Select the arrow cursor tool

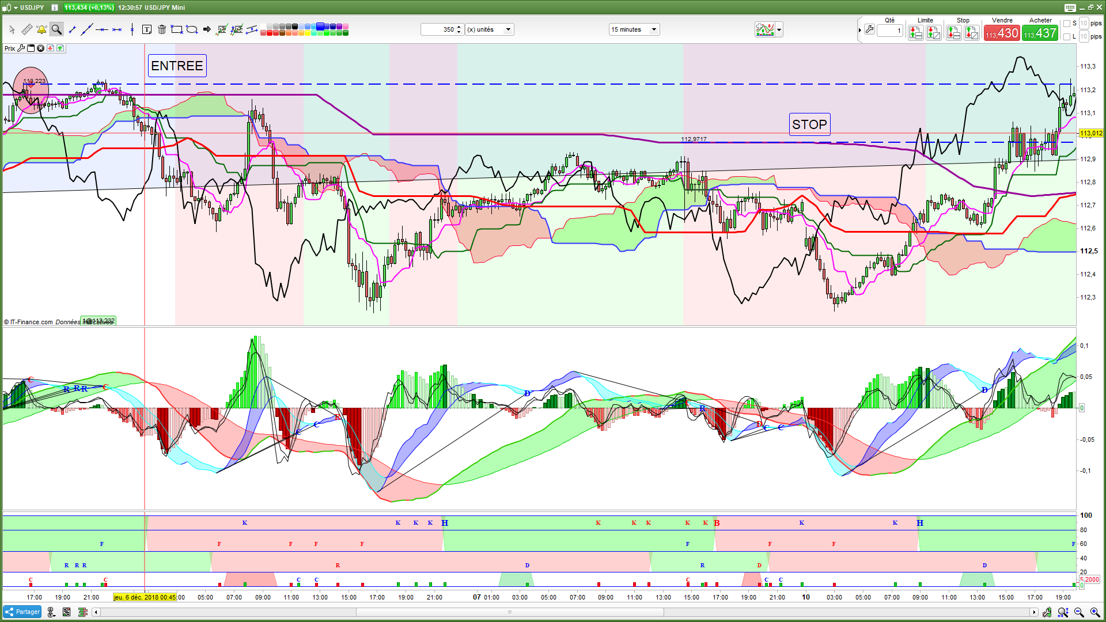12,29
